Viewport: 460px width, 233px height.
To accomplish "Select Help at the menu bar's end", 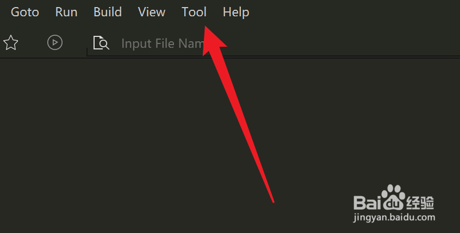I will point(236,12).
